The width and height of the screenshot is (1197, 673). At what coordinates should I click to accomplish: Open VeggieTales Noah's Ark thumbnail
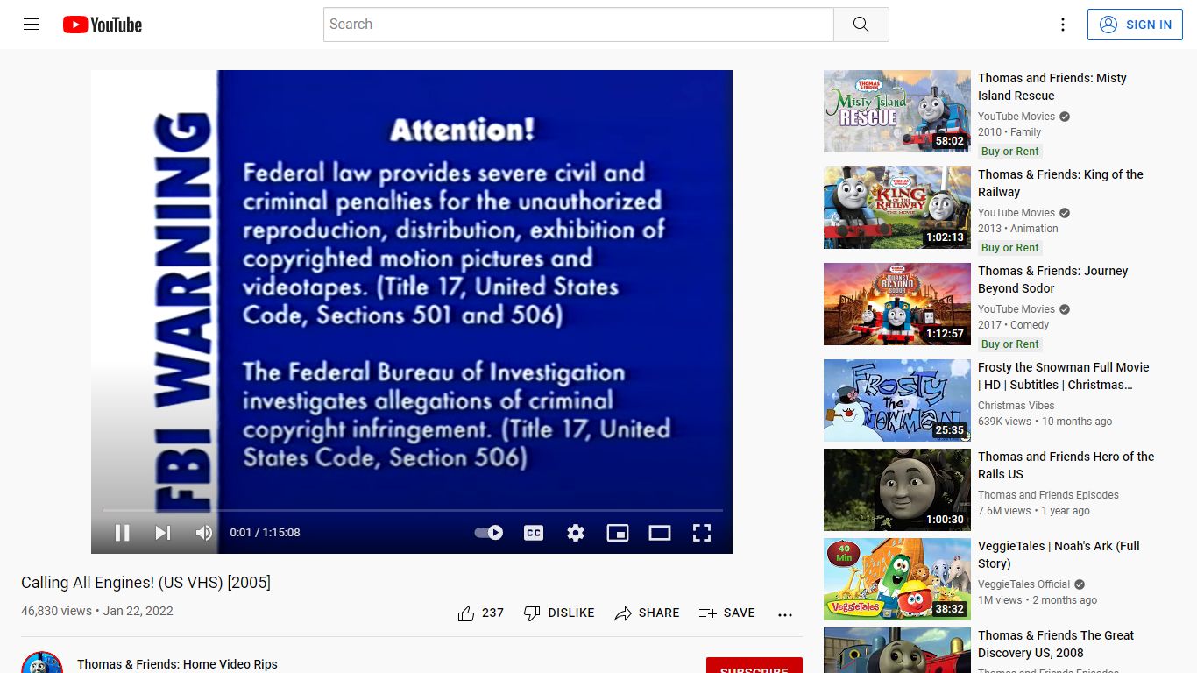pyautogui.click(x=897, y=579)
